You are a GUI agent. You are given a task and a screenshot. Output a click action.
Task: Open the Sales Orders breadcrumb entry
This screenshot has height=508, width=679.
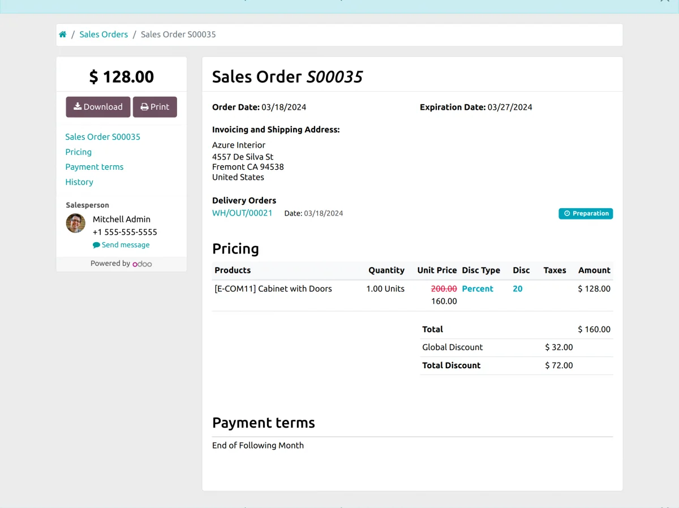[x=104, y=34]
